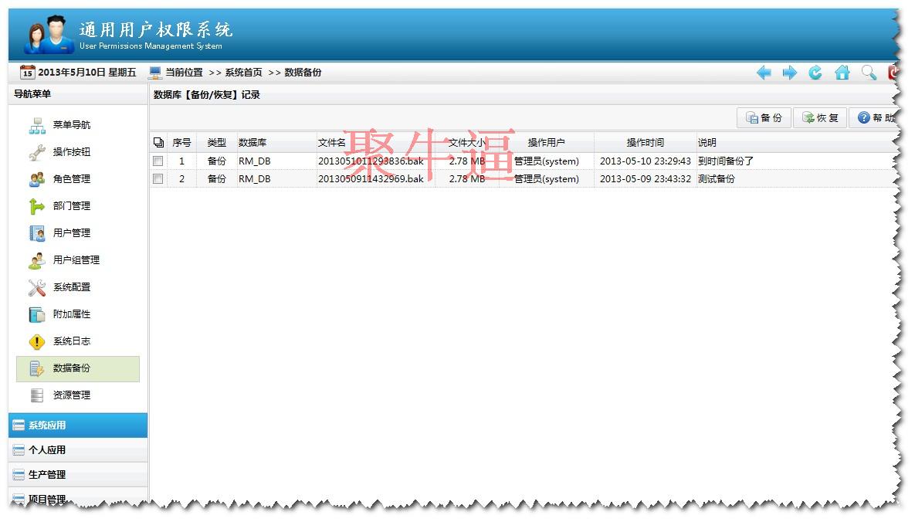Expand the 系统应用 accordion section
The width and height of the screenshot is (915, 522).
click(x=78, y=425)
